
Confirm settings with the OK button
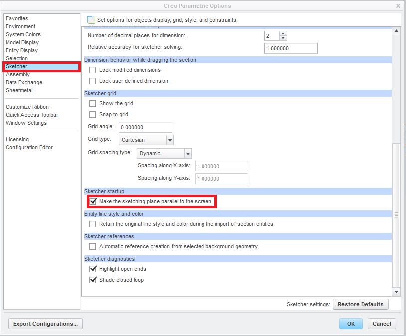point(350,324)
